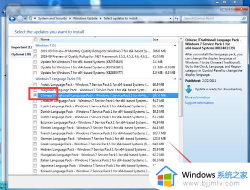
Task: Check the Italian Language Pack checkbox
Action: coord(35,160)
